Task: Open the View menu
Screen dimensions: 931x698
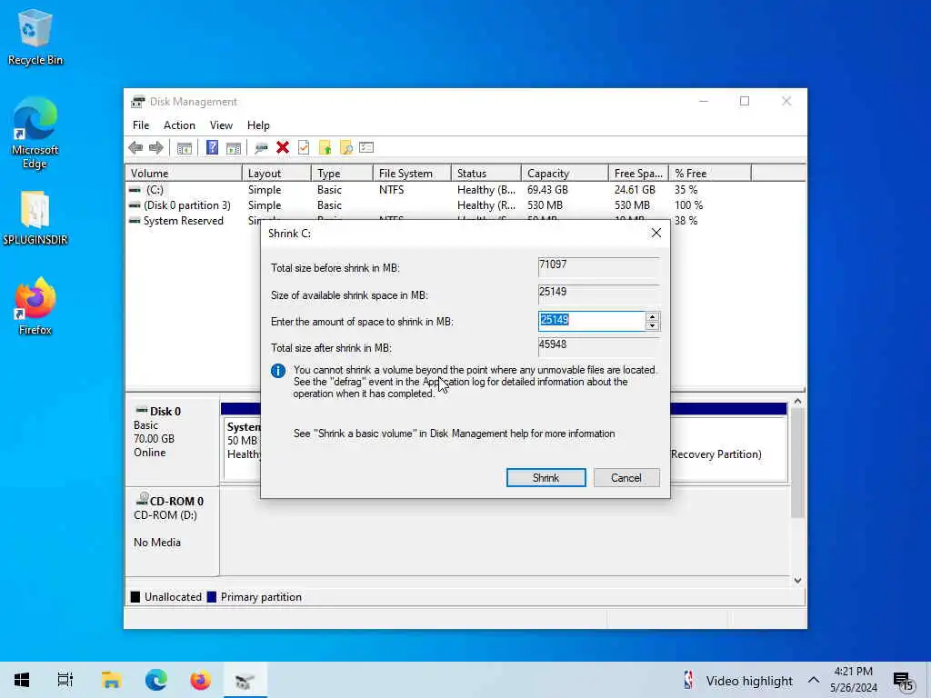Action: [x=221, y=125]
